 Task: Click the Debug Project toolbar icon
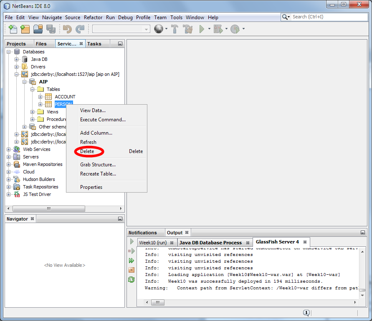218,29
